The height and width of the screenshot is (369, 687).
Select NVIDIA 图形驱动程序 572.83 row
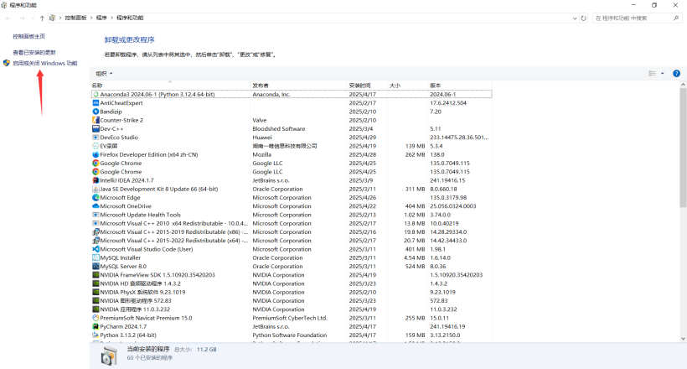[292, 301]
